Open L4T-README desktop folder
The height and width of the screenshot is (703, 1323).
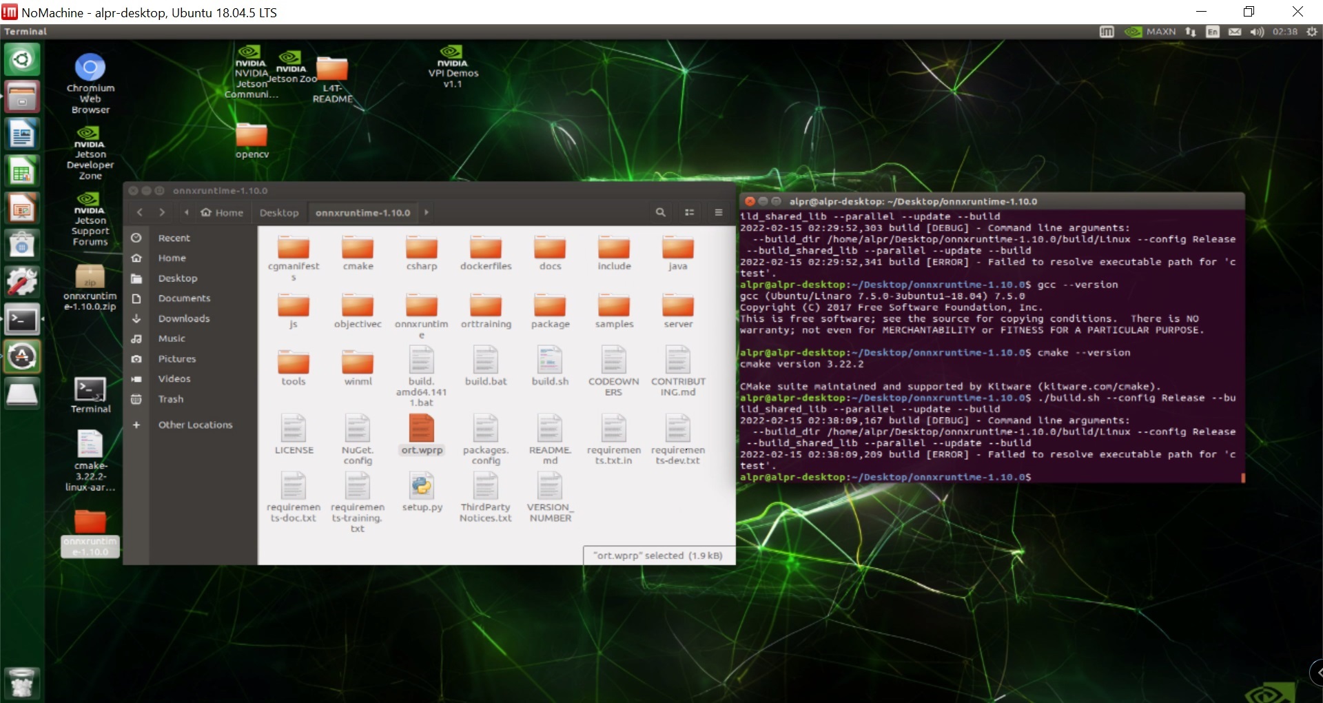tap(332, 80)
